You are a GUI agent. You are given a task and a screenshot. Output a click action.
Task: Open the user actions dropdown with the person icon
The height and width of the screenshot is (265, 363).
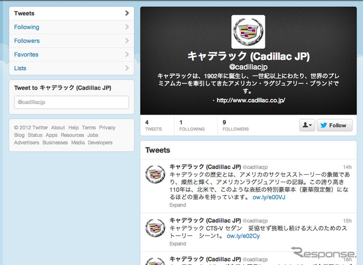(x=307, y=125)
